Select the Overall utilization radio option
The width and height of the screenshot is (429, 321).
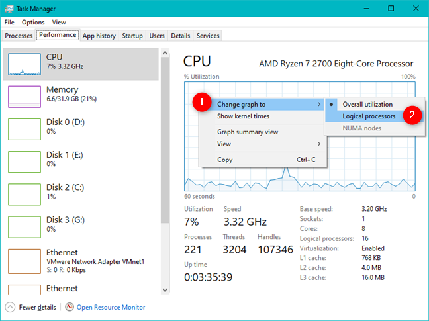point(374,104)
